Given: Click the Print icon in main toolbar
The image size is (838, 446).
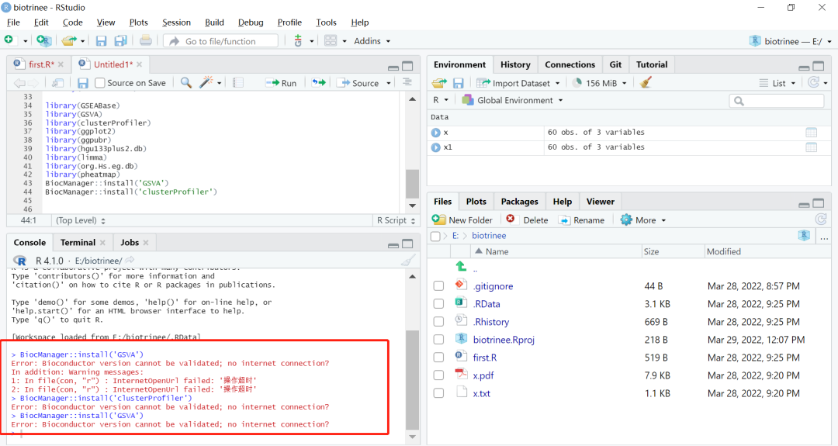Looking at the screenshot, I should click(145, 40).
